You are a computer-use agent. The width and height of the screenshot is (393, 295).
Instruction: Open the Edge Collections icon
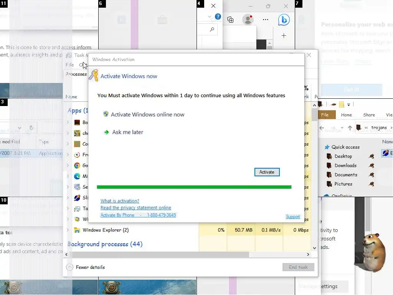230,20
